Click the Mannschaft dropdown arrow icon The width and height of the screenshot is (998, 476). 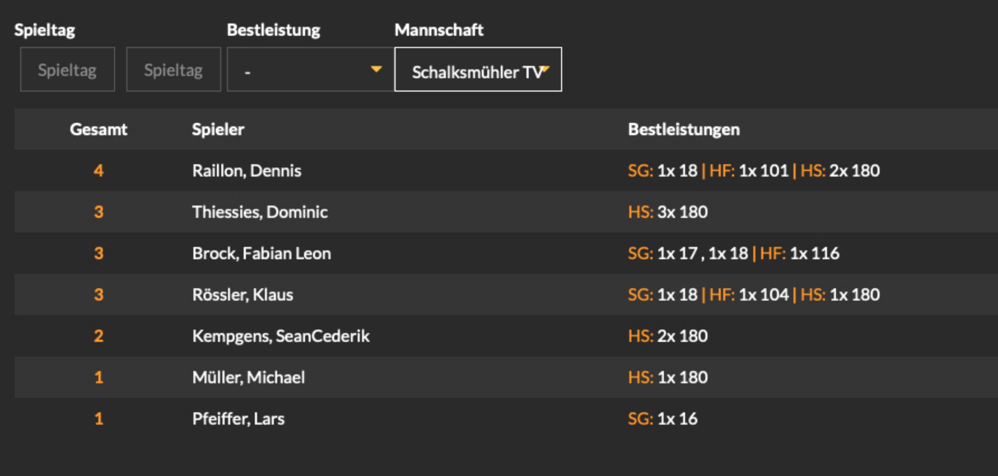click(544, 69)
